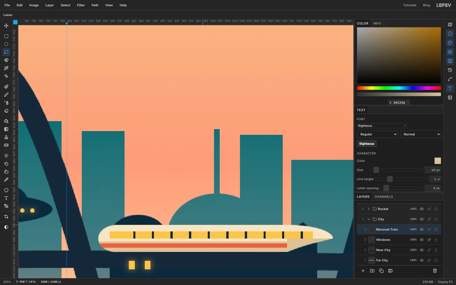Select the Crop tool

pyautogui.click(x=6, y=217)
